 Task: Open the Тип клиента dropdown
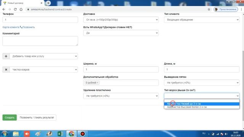(202, 20)
